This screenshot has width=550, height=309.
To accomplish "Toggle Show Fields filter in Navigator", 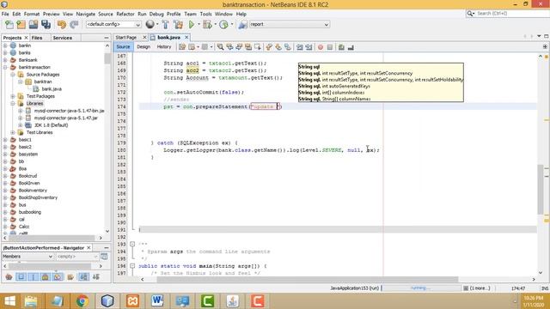I will coord(21,277).
